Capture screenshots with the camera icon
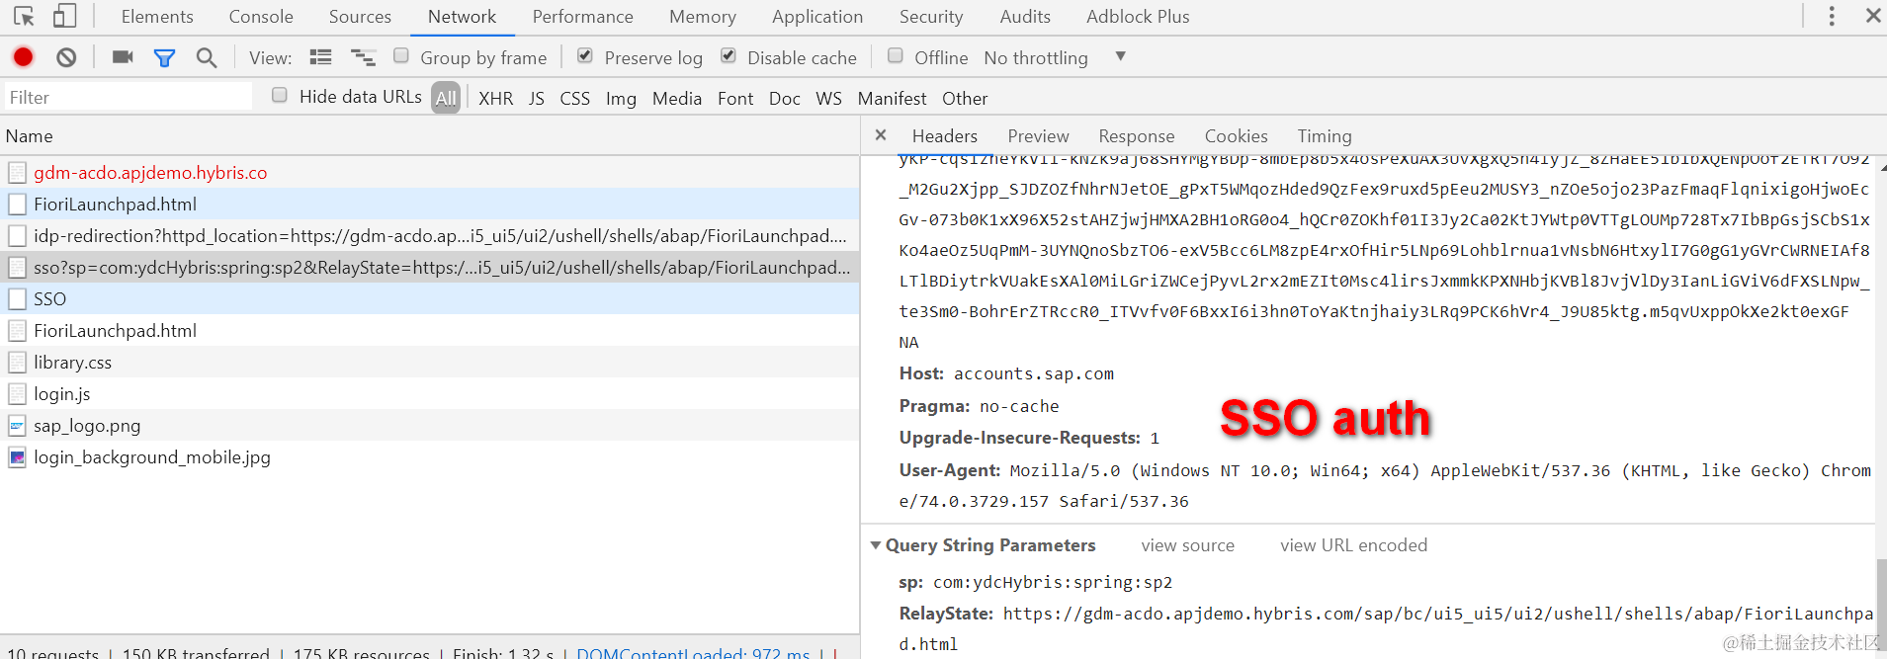 [123, 57]
